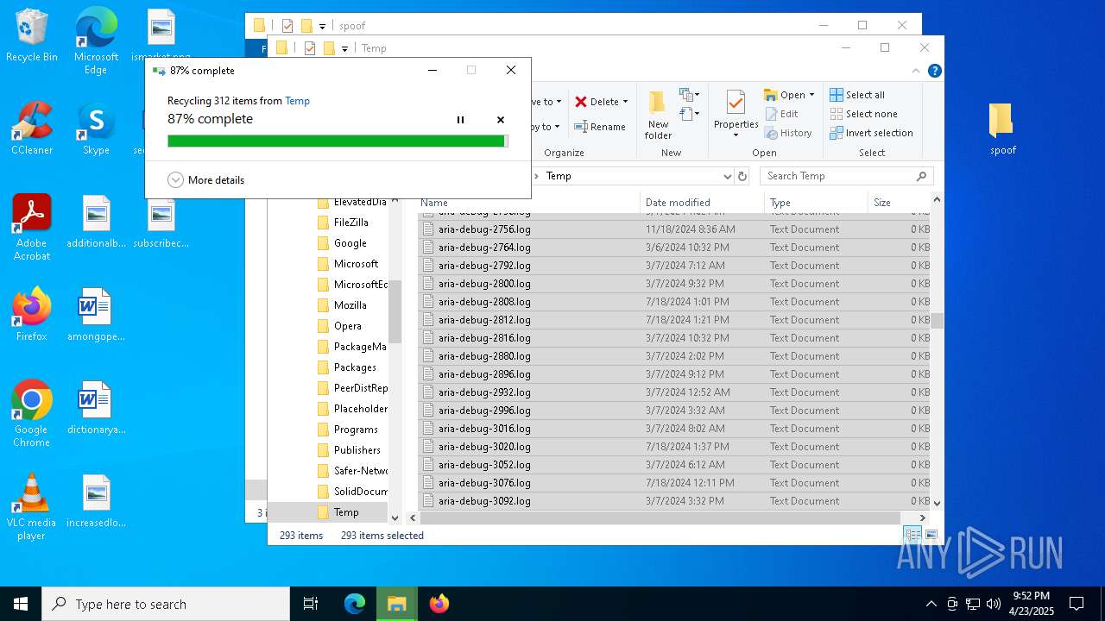Image resolution: width=1105 pixels, height=621 pixels.
Task: Sort by Date modified column header
Action: click(703, 203)
